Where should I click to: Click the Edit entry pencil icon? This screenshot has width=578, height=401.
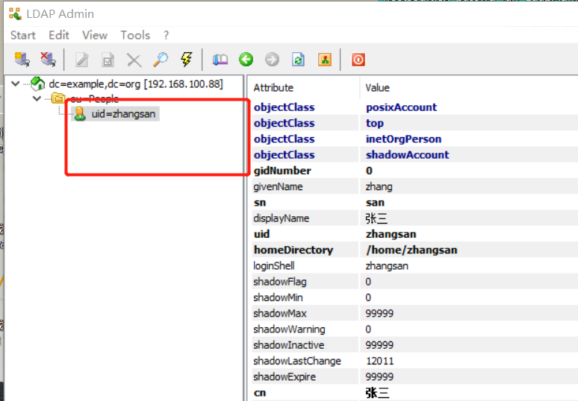(82, 60)
